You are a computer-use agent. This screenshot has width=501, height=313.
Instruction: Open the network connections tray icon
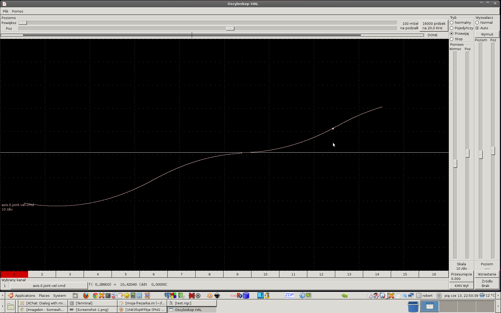click(x=411, y=296)
